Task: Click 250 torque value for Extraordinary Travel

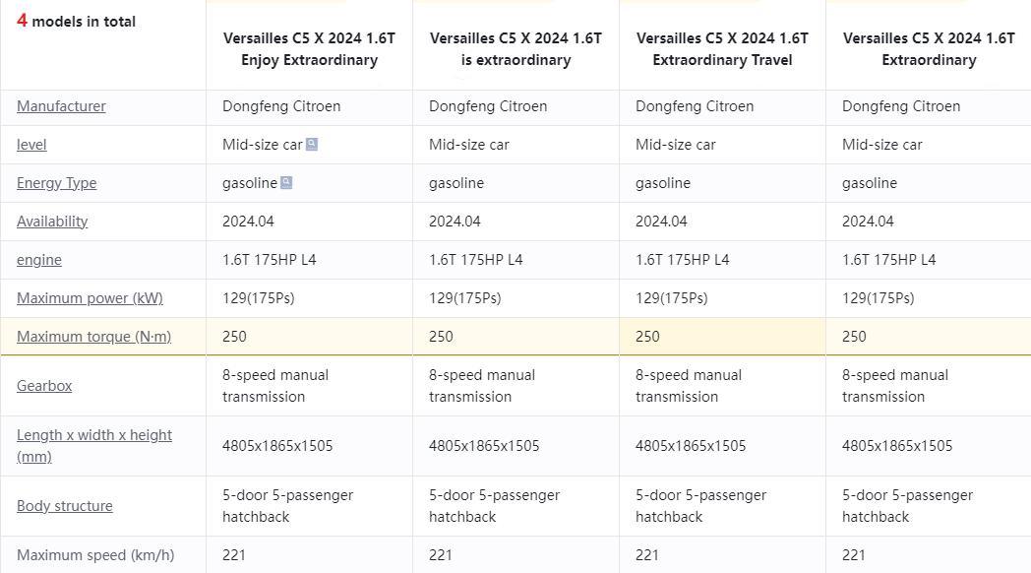Action: [647, 336]
